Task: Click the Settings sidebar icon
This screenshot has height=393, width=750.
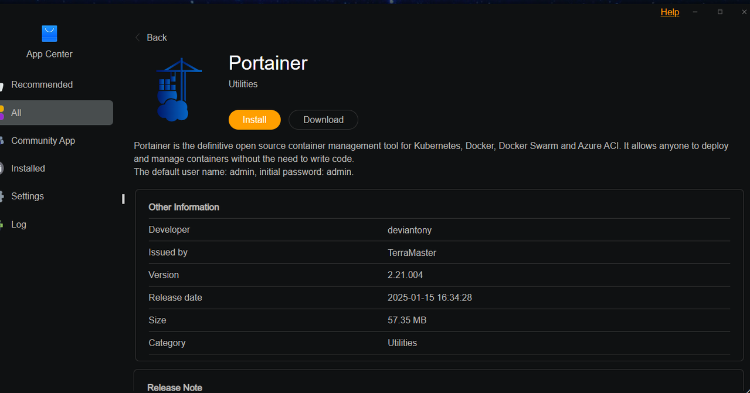Action: [x=2, y=196]
